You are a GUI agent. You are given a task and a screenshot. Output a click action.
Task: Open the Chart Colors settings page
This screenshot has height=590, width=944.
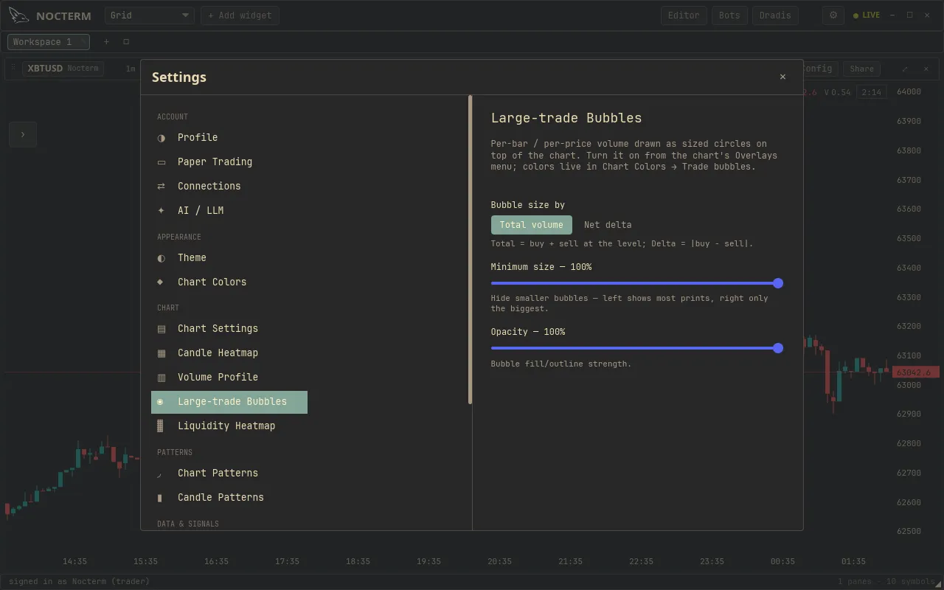tap(229, 282)
